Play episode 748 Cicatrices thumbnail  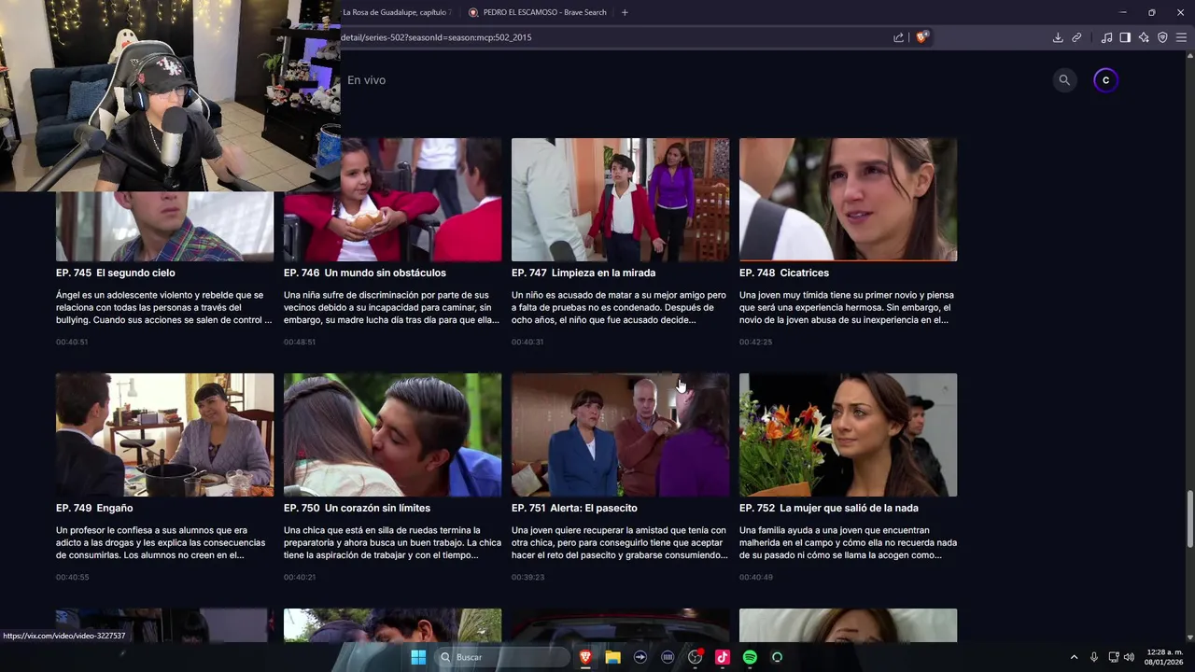click(848, 200)
